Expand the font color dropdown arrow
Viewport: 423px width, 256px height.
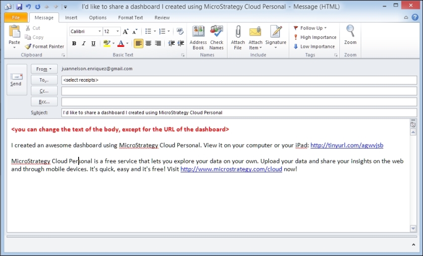tap(127, 43)
